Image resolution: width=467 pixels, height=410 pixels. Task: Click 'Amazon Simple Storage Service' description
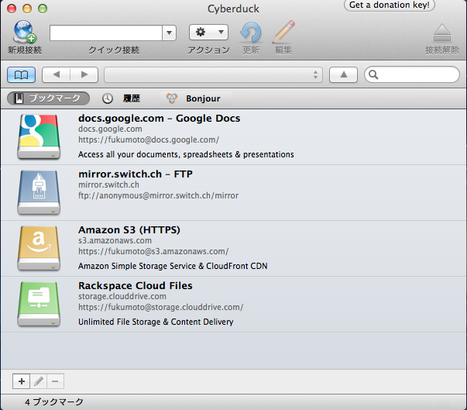point(173,266)
